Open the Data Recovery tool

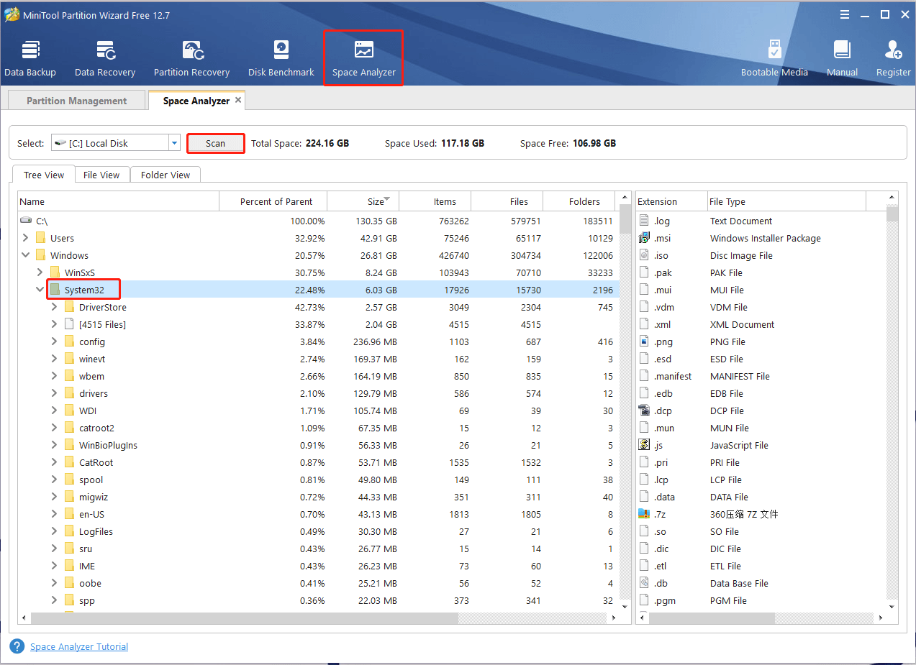105,58
